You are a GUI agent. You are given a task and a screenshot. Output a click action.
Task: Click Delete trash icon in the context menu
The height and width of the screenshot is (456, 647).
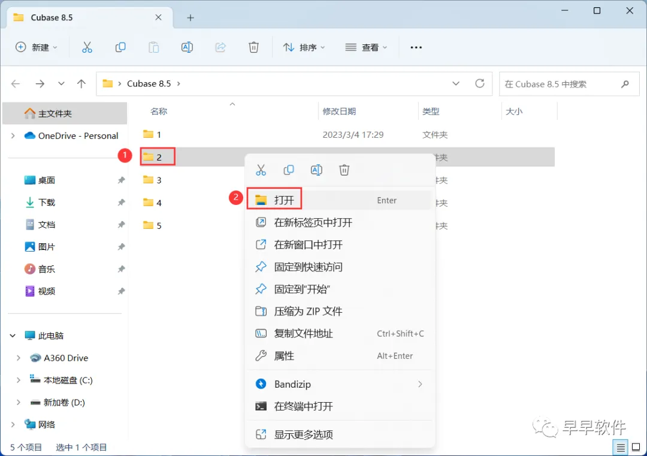tap(344, 170)
